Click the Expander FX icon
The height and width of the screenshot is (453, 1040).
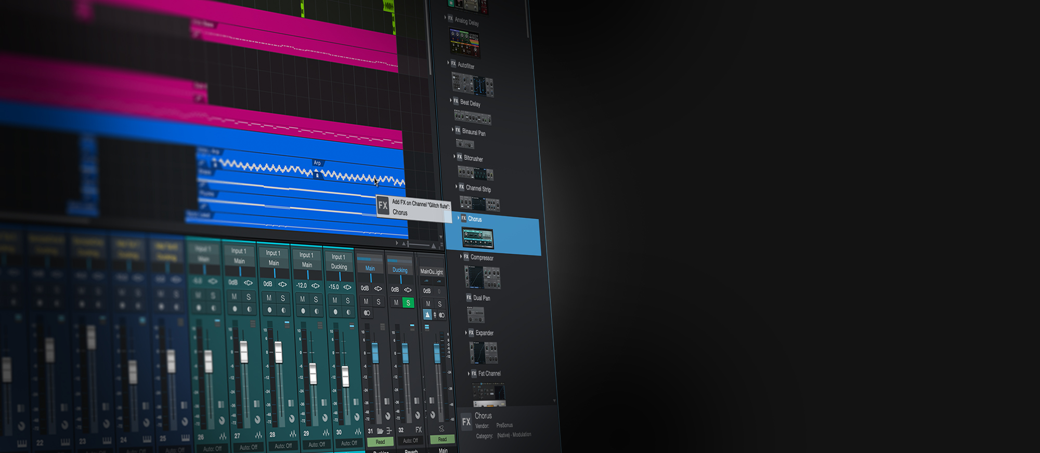pos(471,332)
